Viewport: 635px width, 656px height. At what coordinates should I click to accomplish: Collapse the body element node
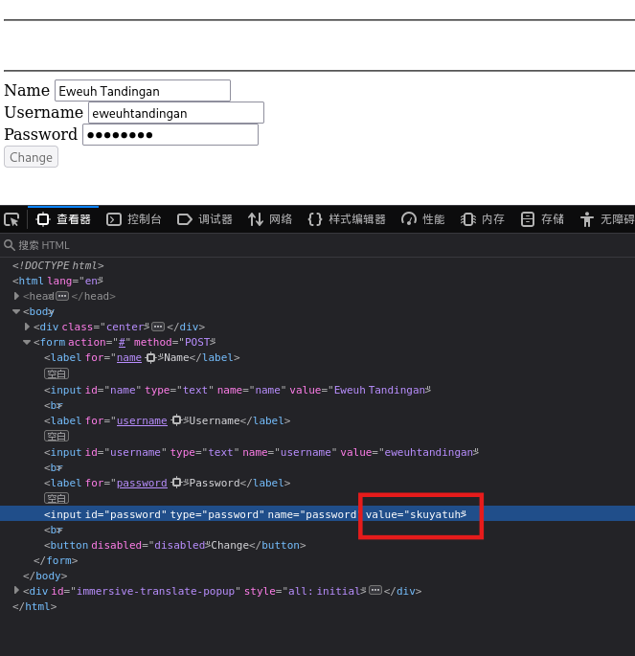pyautogui.click(x=16, y=311)
